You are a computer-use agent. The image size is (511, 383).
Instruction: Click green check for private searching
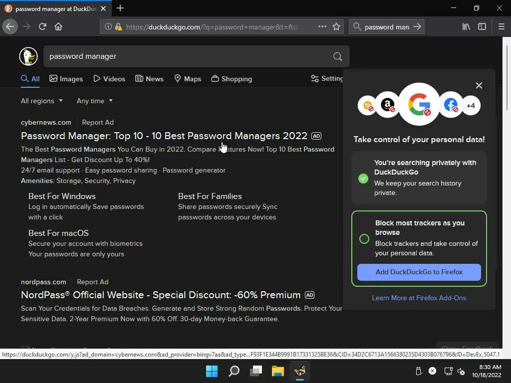(x=363, y=179)
